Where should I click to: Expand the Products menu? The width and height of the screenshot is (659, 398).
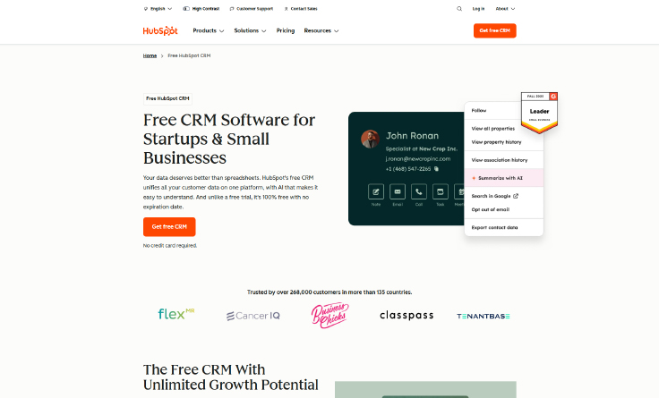point(209,30)
